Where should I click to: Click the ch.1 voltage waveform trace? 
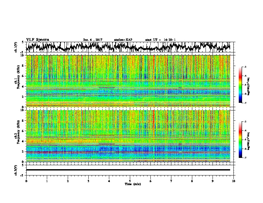128,47
